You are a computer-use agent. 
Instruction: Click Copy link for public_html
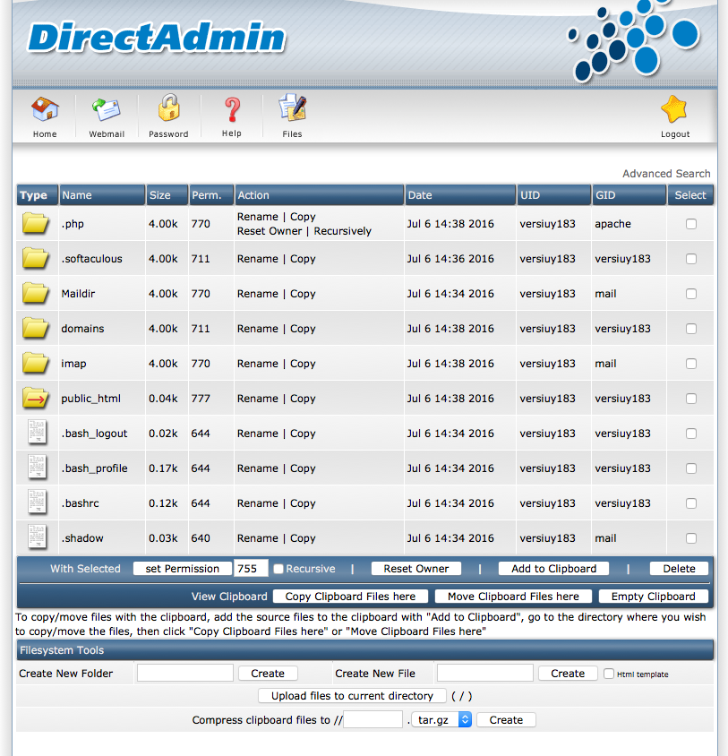click(303, 399)
